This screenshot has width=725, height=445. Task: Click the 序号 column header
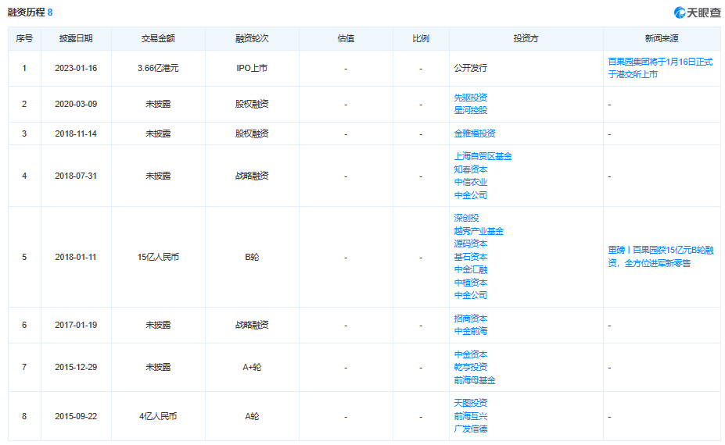point(24,38)
